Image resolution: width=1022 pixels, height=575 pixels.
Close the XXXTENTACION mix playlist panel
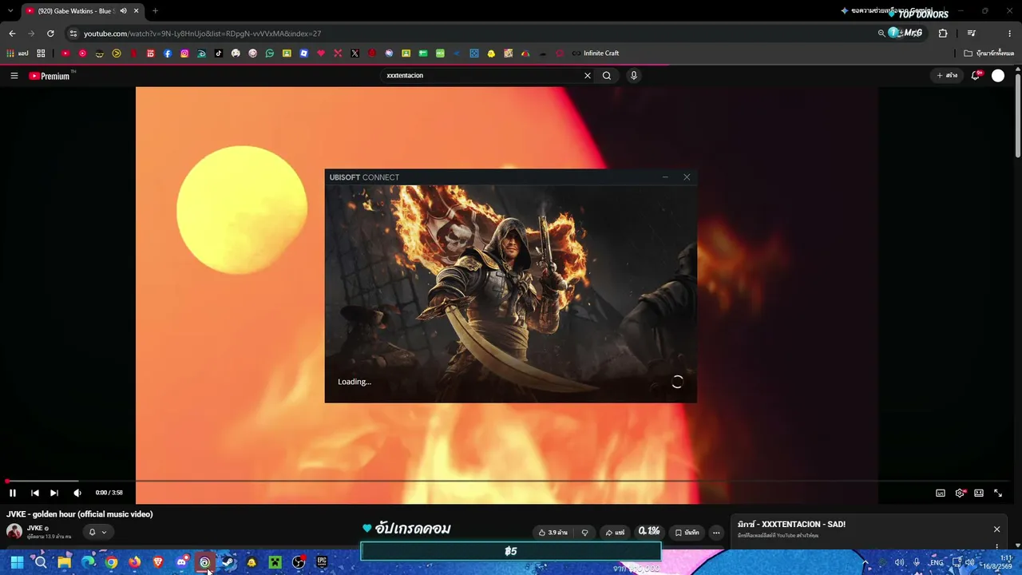click(996, 529)
